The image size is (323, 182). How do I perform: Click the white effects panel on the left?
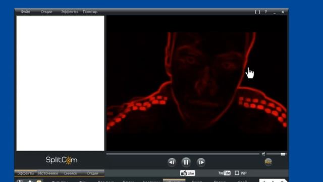[x=61, y=83]
